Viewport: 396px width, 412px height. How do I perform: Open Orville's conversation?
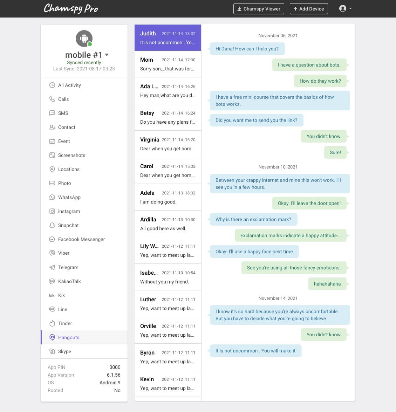pyautogui.click(x=168, y=330)
